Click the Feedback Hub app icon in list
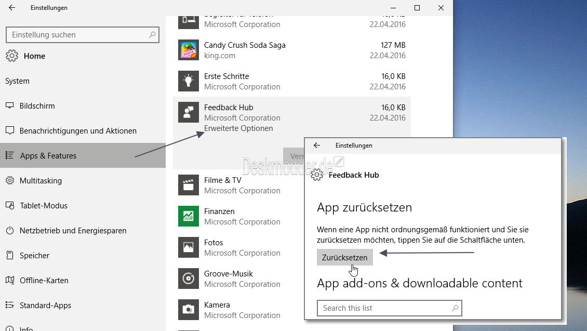Viewport: 587px width, 331px height. (188, 112)
